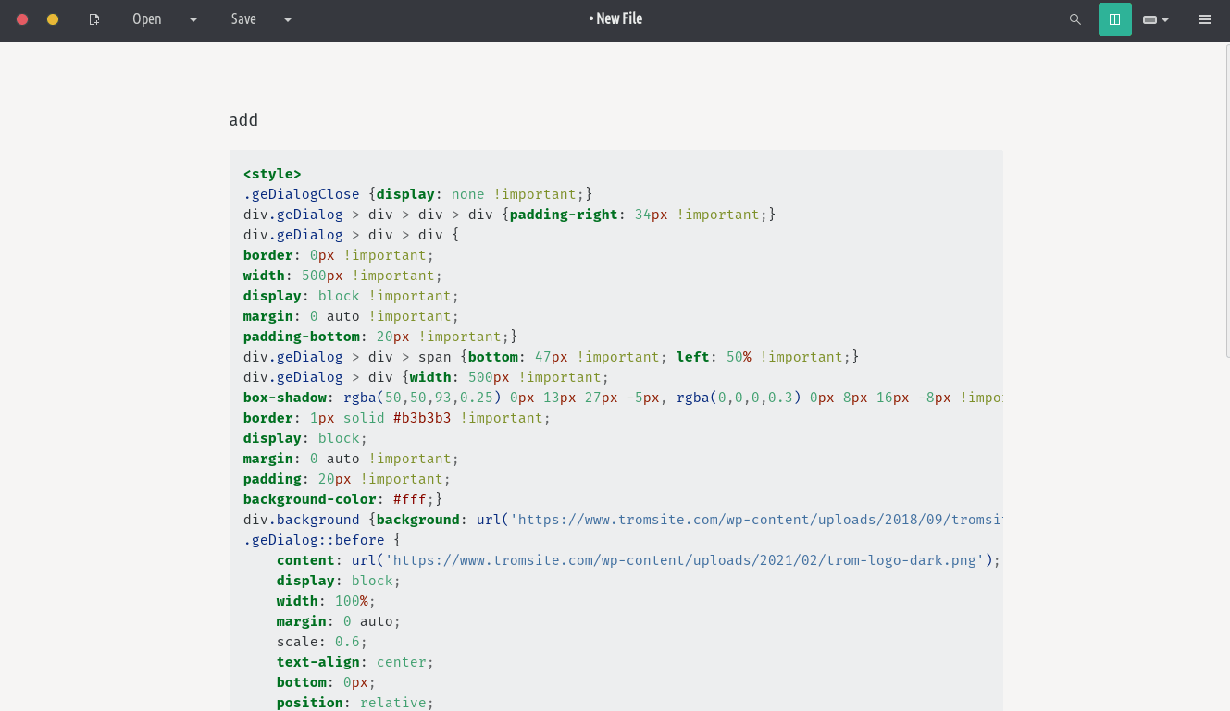The image size is (1230, 711).
Task: Toggle the green preview pane button
Action: pyautogui.click(x=1114, y=19)
